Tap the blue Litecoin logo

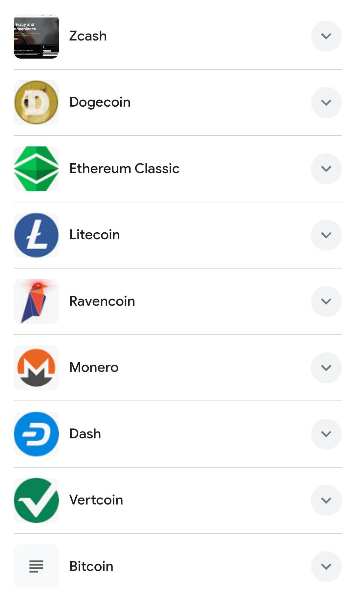click(36, 235)
